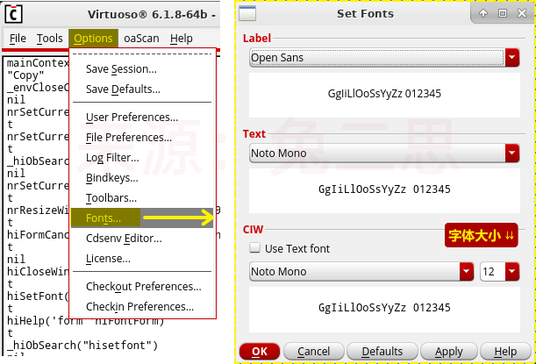Click the Defaults button

(x=382, y=352)
